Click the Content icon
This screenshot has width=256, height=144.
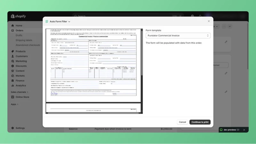click(x=12, y=71)
